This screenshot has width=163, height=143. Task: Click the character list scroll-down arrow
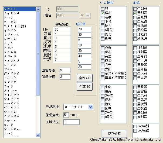pos(38,135)
